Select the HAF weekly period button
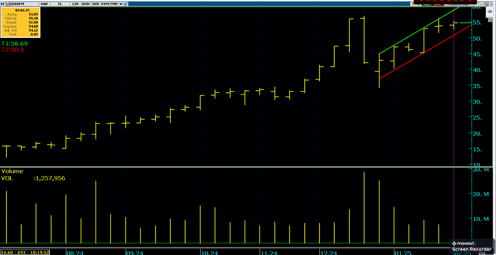 44,4
